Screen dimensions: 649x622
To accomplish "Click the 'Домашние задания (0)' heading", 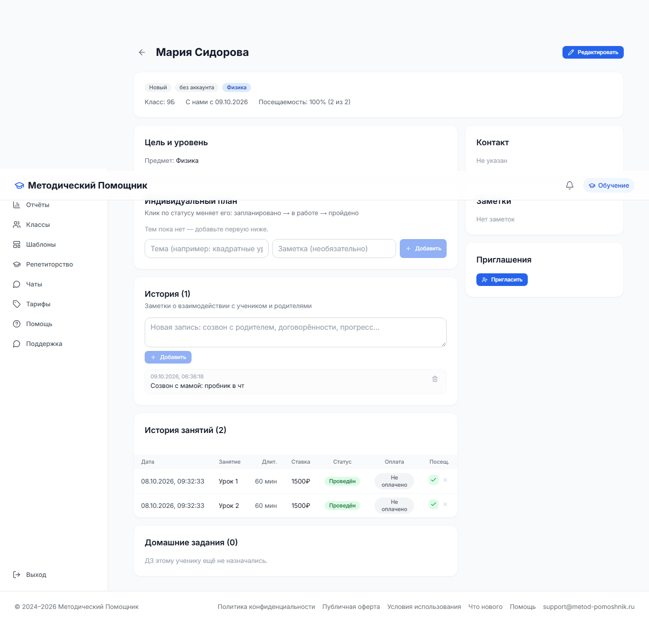I will [191, 543].
